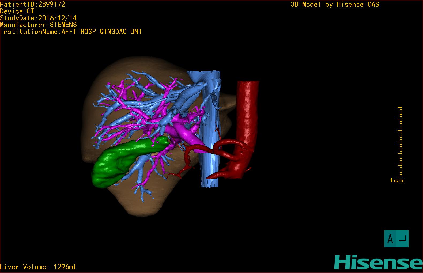This screenshot has width=423, height=273.
Task: Click the '3D Model by Hisense CAS' caption
Action: 335,4
